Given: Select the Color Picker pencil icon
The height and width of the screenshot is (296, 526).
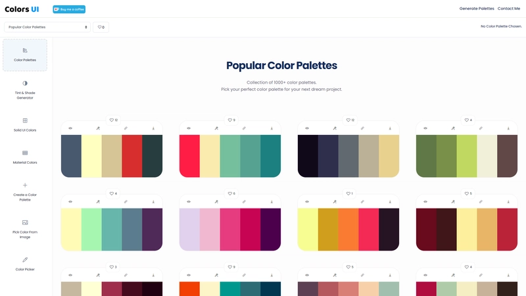Looking at the screenshot, I should pyautogui.click(x=25, y=259).
